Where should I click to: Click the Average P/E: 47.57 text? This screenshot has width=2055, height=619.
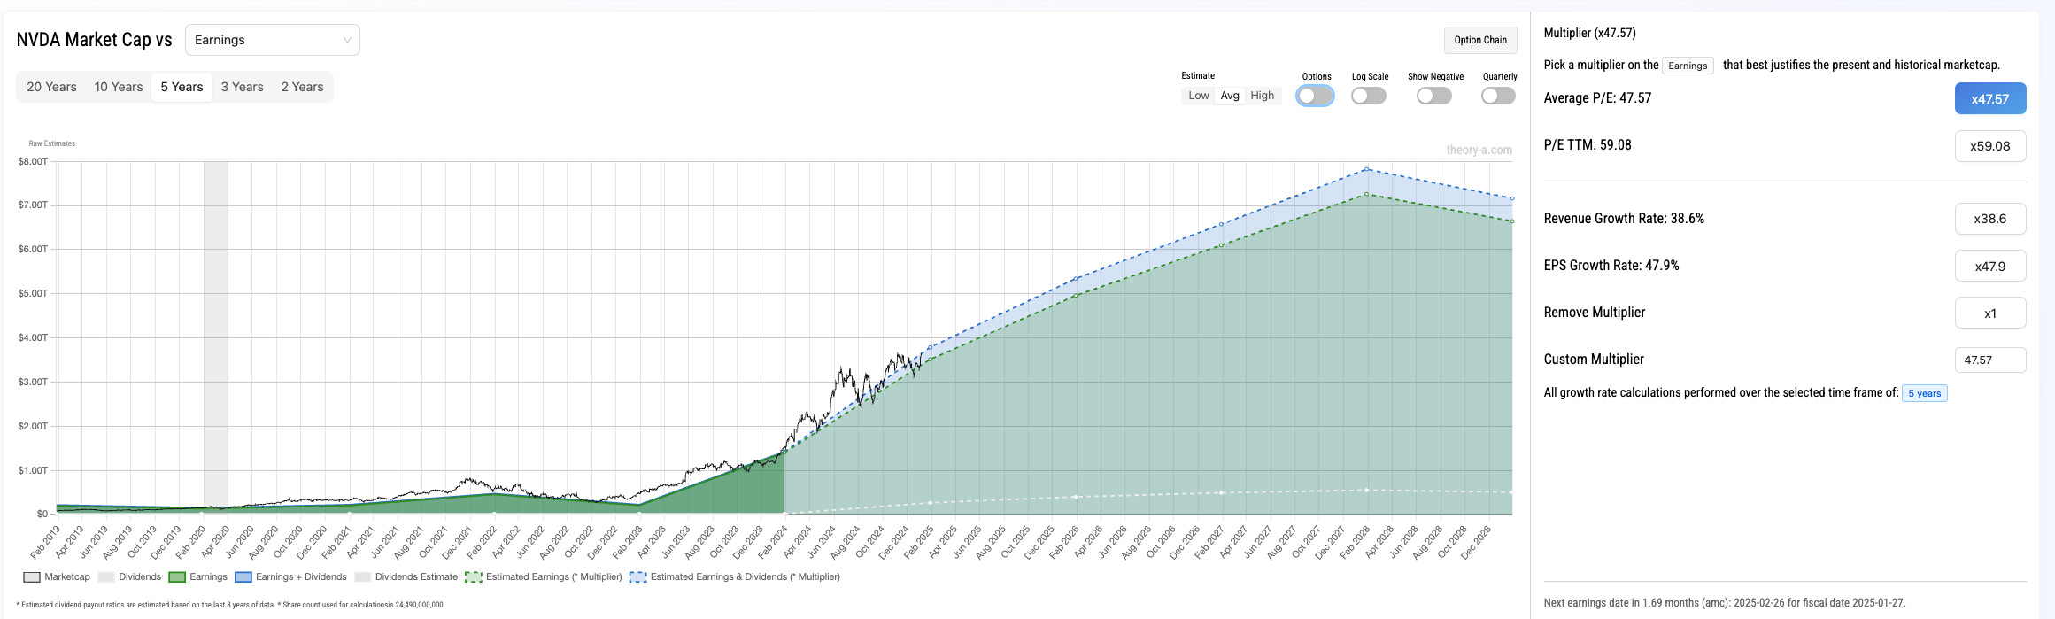(x=1597, y=98)
